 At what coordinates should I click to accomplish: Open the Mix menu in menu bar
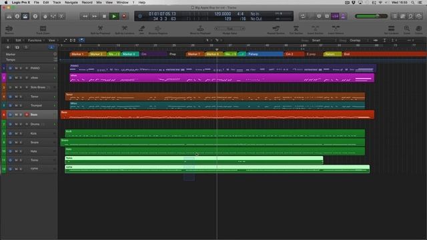[99, 3]
